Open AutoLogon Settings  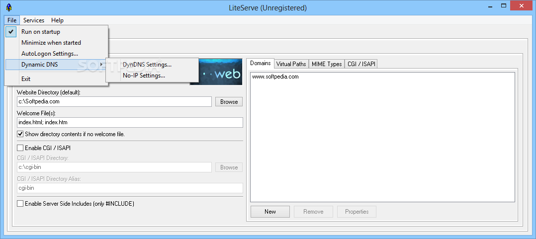pyautogui.click(x=57, y=54)
